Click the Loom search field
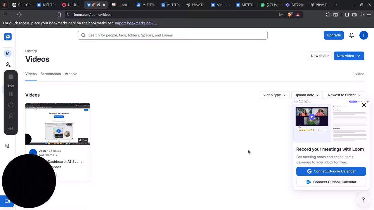Screen dimensions: 374x210 click(172, 35)
